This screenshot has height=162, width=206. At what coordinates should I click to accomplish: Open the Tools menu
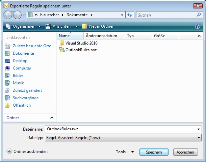click(125, 152)
